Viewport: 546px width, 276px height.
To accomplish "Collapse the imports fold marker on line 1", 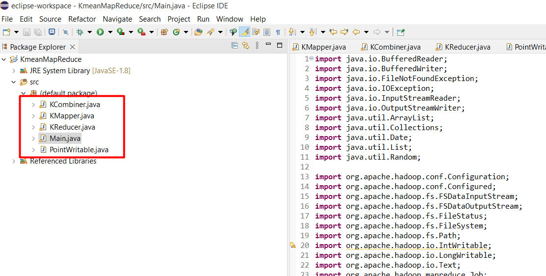I will pyautogui.click(x=311, y=58).
